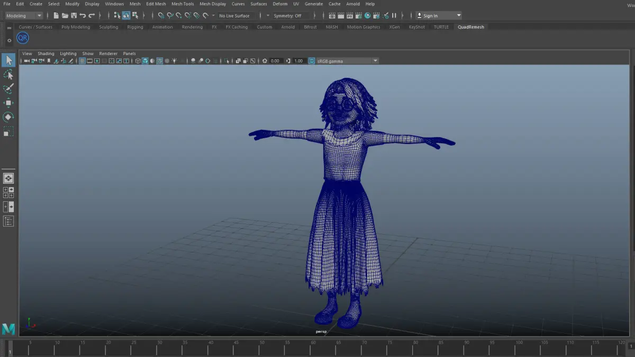
Task: Activate the Paint selection tool
Action: pos(8,88)
